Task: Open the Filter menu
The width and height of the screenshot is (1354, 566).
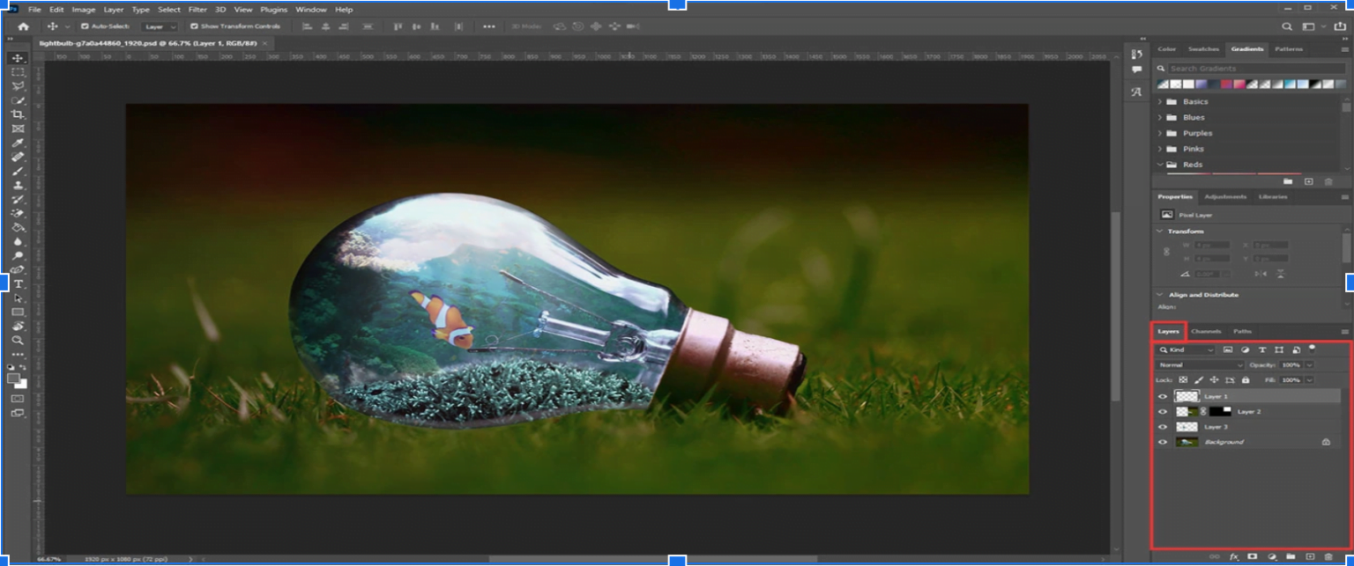Action: (x=197, y=9)
